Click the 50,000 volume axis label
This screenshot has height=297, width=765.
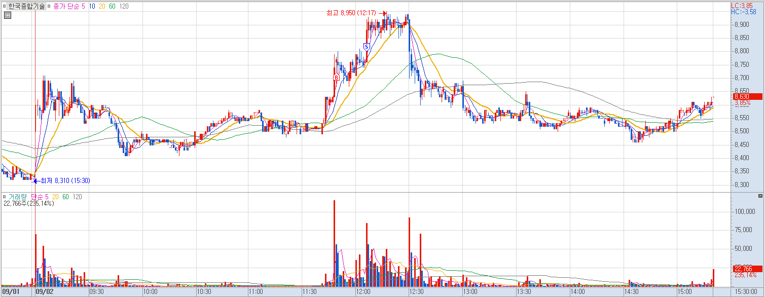coord(744,248)
